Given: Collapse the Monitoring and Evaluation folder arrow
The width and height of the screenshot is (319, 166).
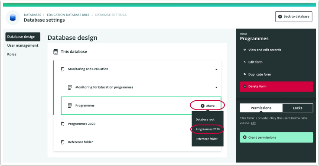Looking at the screenshot, I should click(216, 70).
